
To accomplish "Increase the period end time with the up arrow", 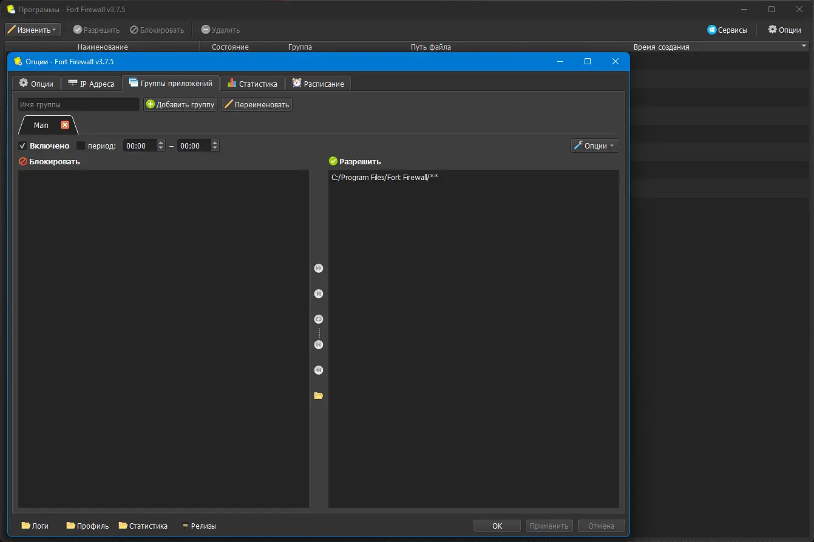I will [x=215, y=143].
